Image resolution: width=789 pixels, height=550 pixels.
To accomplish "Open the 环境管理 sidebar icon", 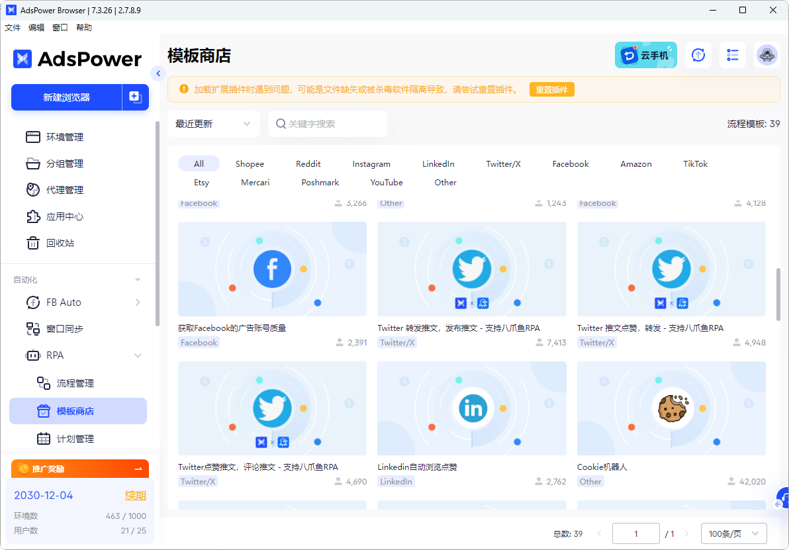I will coord(32,137).
